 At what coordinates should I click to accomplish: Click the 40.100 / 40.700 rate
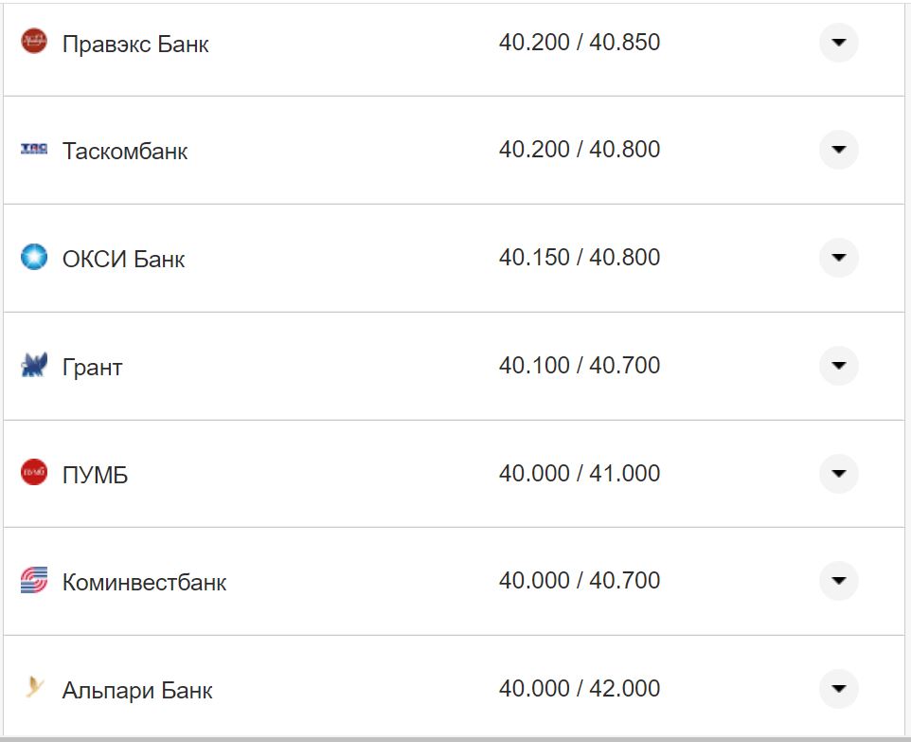[x=580, y=365]
